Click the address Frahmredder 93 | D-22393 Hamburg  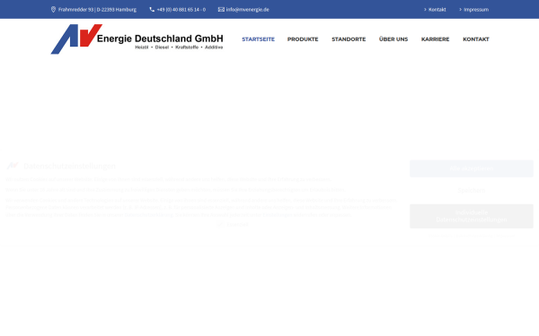click(x=97, y=10)
